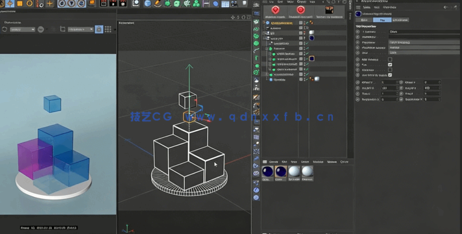
Task: Open the Create menu in Material Manager
Action: tap(273, 162)
